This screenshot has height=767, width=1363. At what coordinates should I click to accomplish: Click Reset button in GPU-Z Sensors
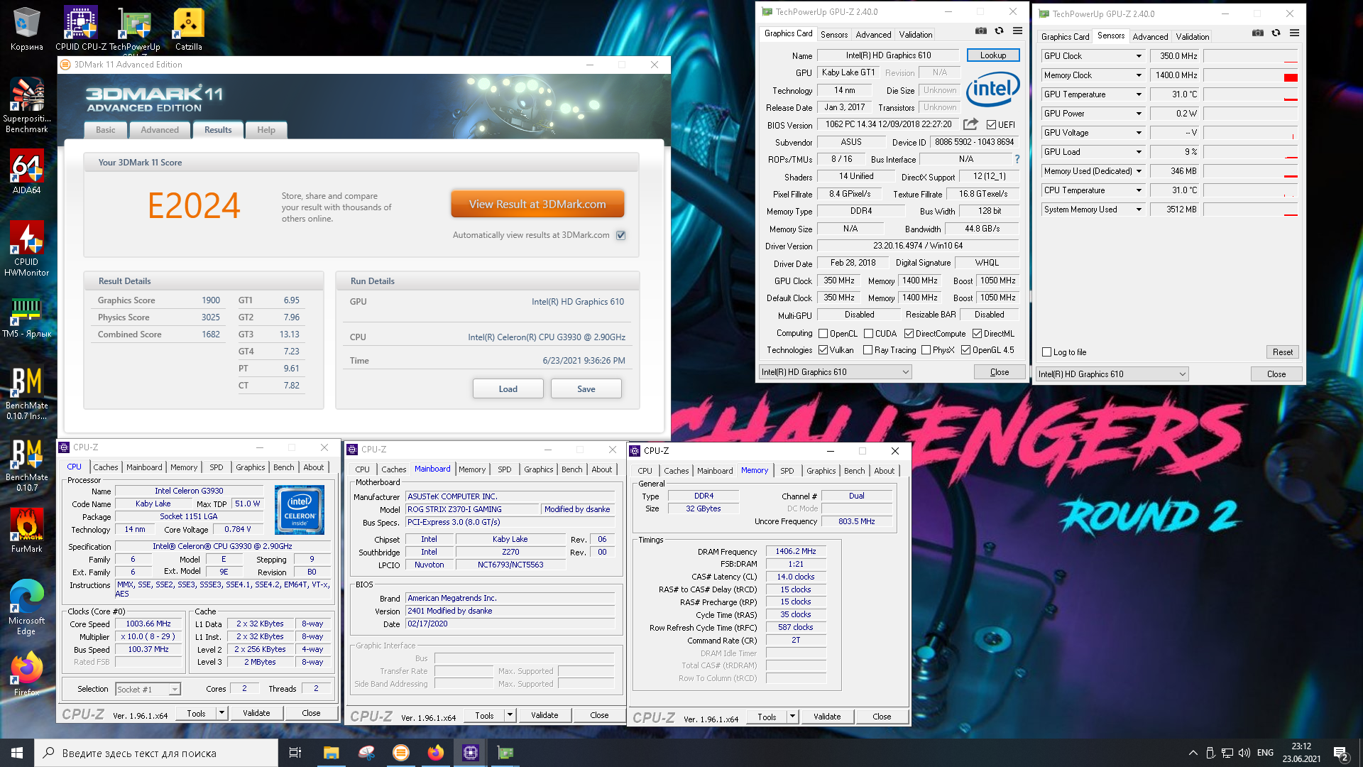point(1283,352)
